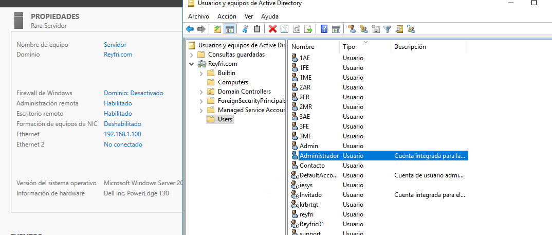Expand the Builtin container
Image resolution: width=552 pixels, height=235 pixels.
point(201,74)
